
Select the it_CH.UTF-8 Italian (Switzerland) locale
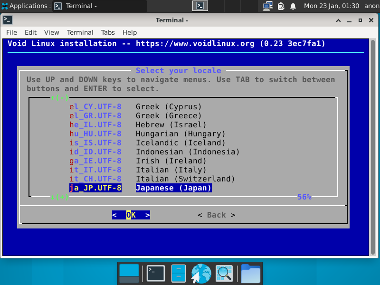click(152, 179)
